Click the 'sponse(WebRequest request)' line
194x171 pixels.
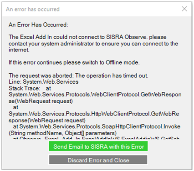pos(47,120)
